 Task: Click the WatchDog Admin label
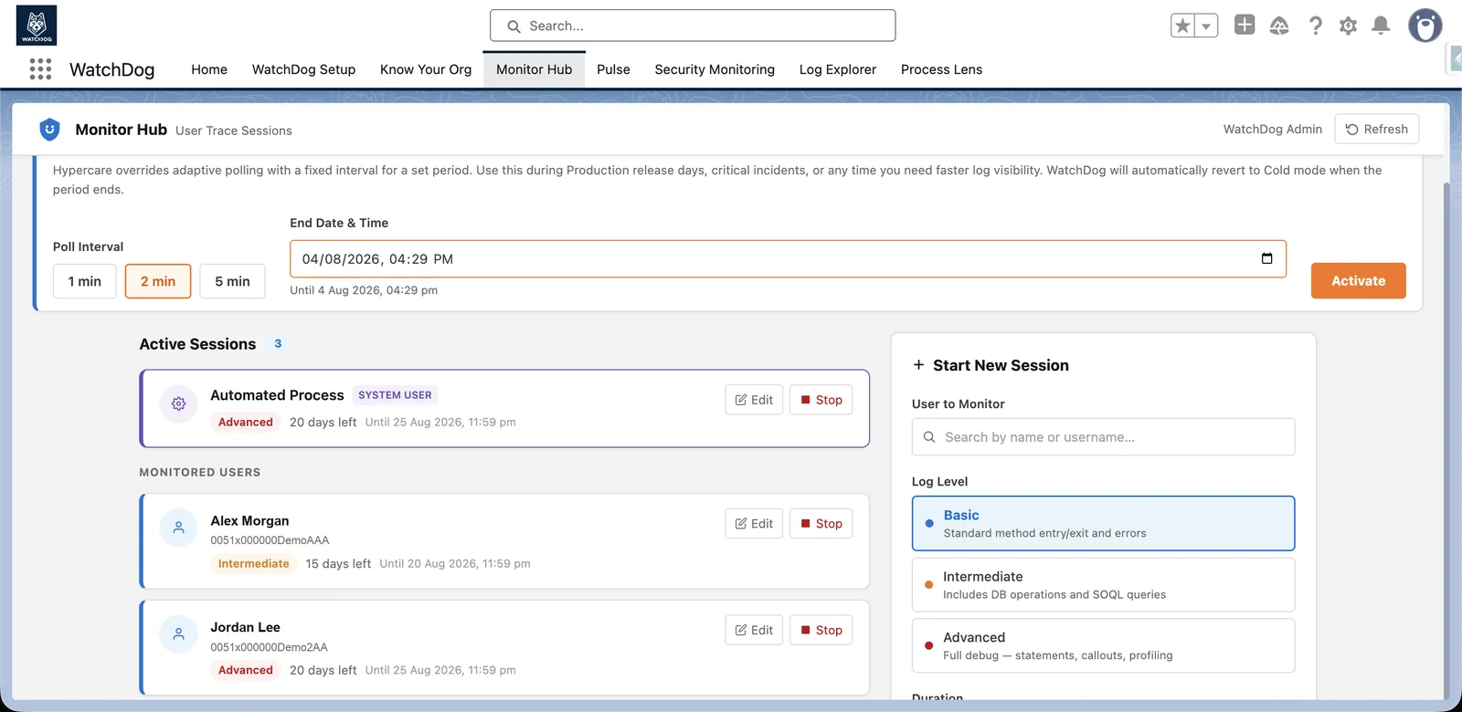(1272, 129)
